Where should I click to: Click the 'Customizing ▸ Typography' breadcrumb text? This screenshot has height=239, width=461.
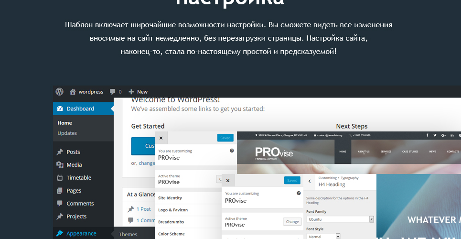click(338, 178)
